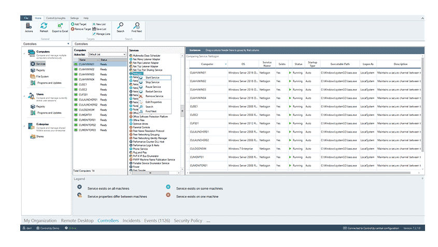
Task: Select computer CUAHVWIN02 in the list
Action: pos(100,69)
